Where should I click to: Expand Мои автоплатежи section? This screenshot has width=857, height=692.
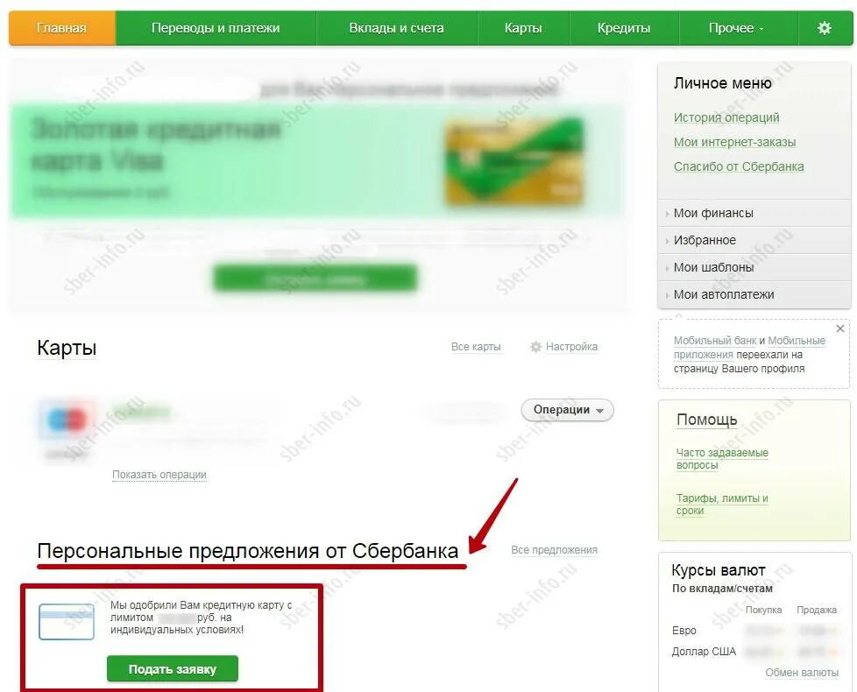click(x=754, y=295)
